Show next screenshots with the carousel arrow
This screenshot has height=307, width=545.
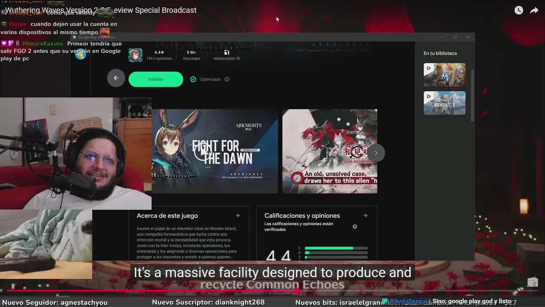click(376, 153)
